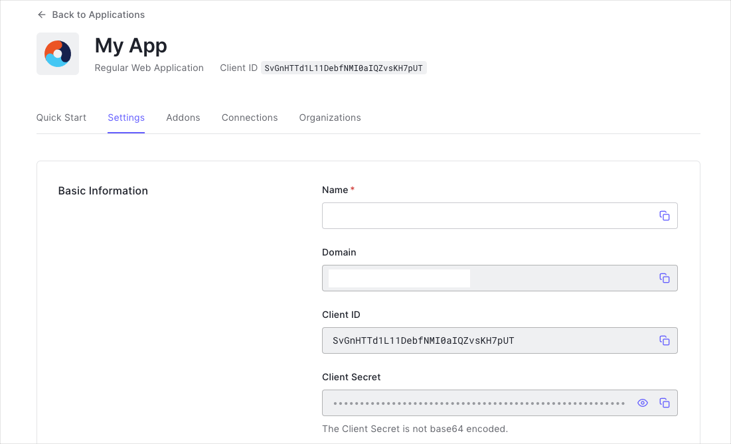731x444 pixels.
Task: Switch to the Quick Start tab
Action: click(60, 117)
